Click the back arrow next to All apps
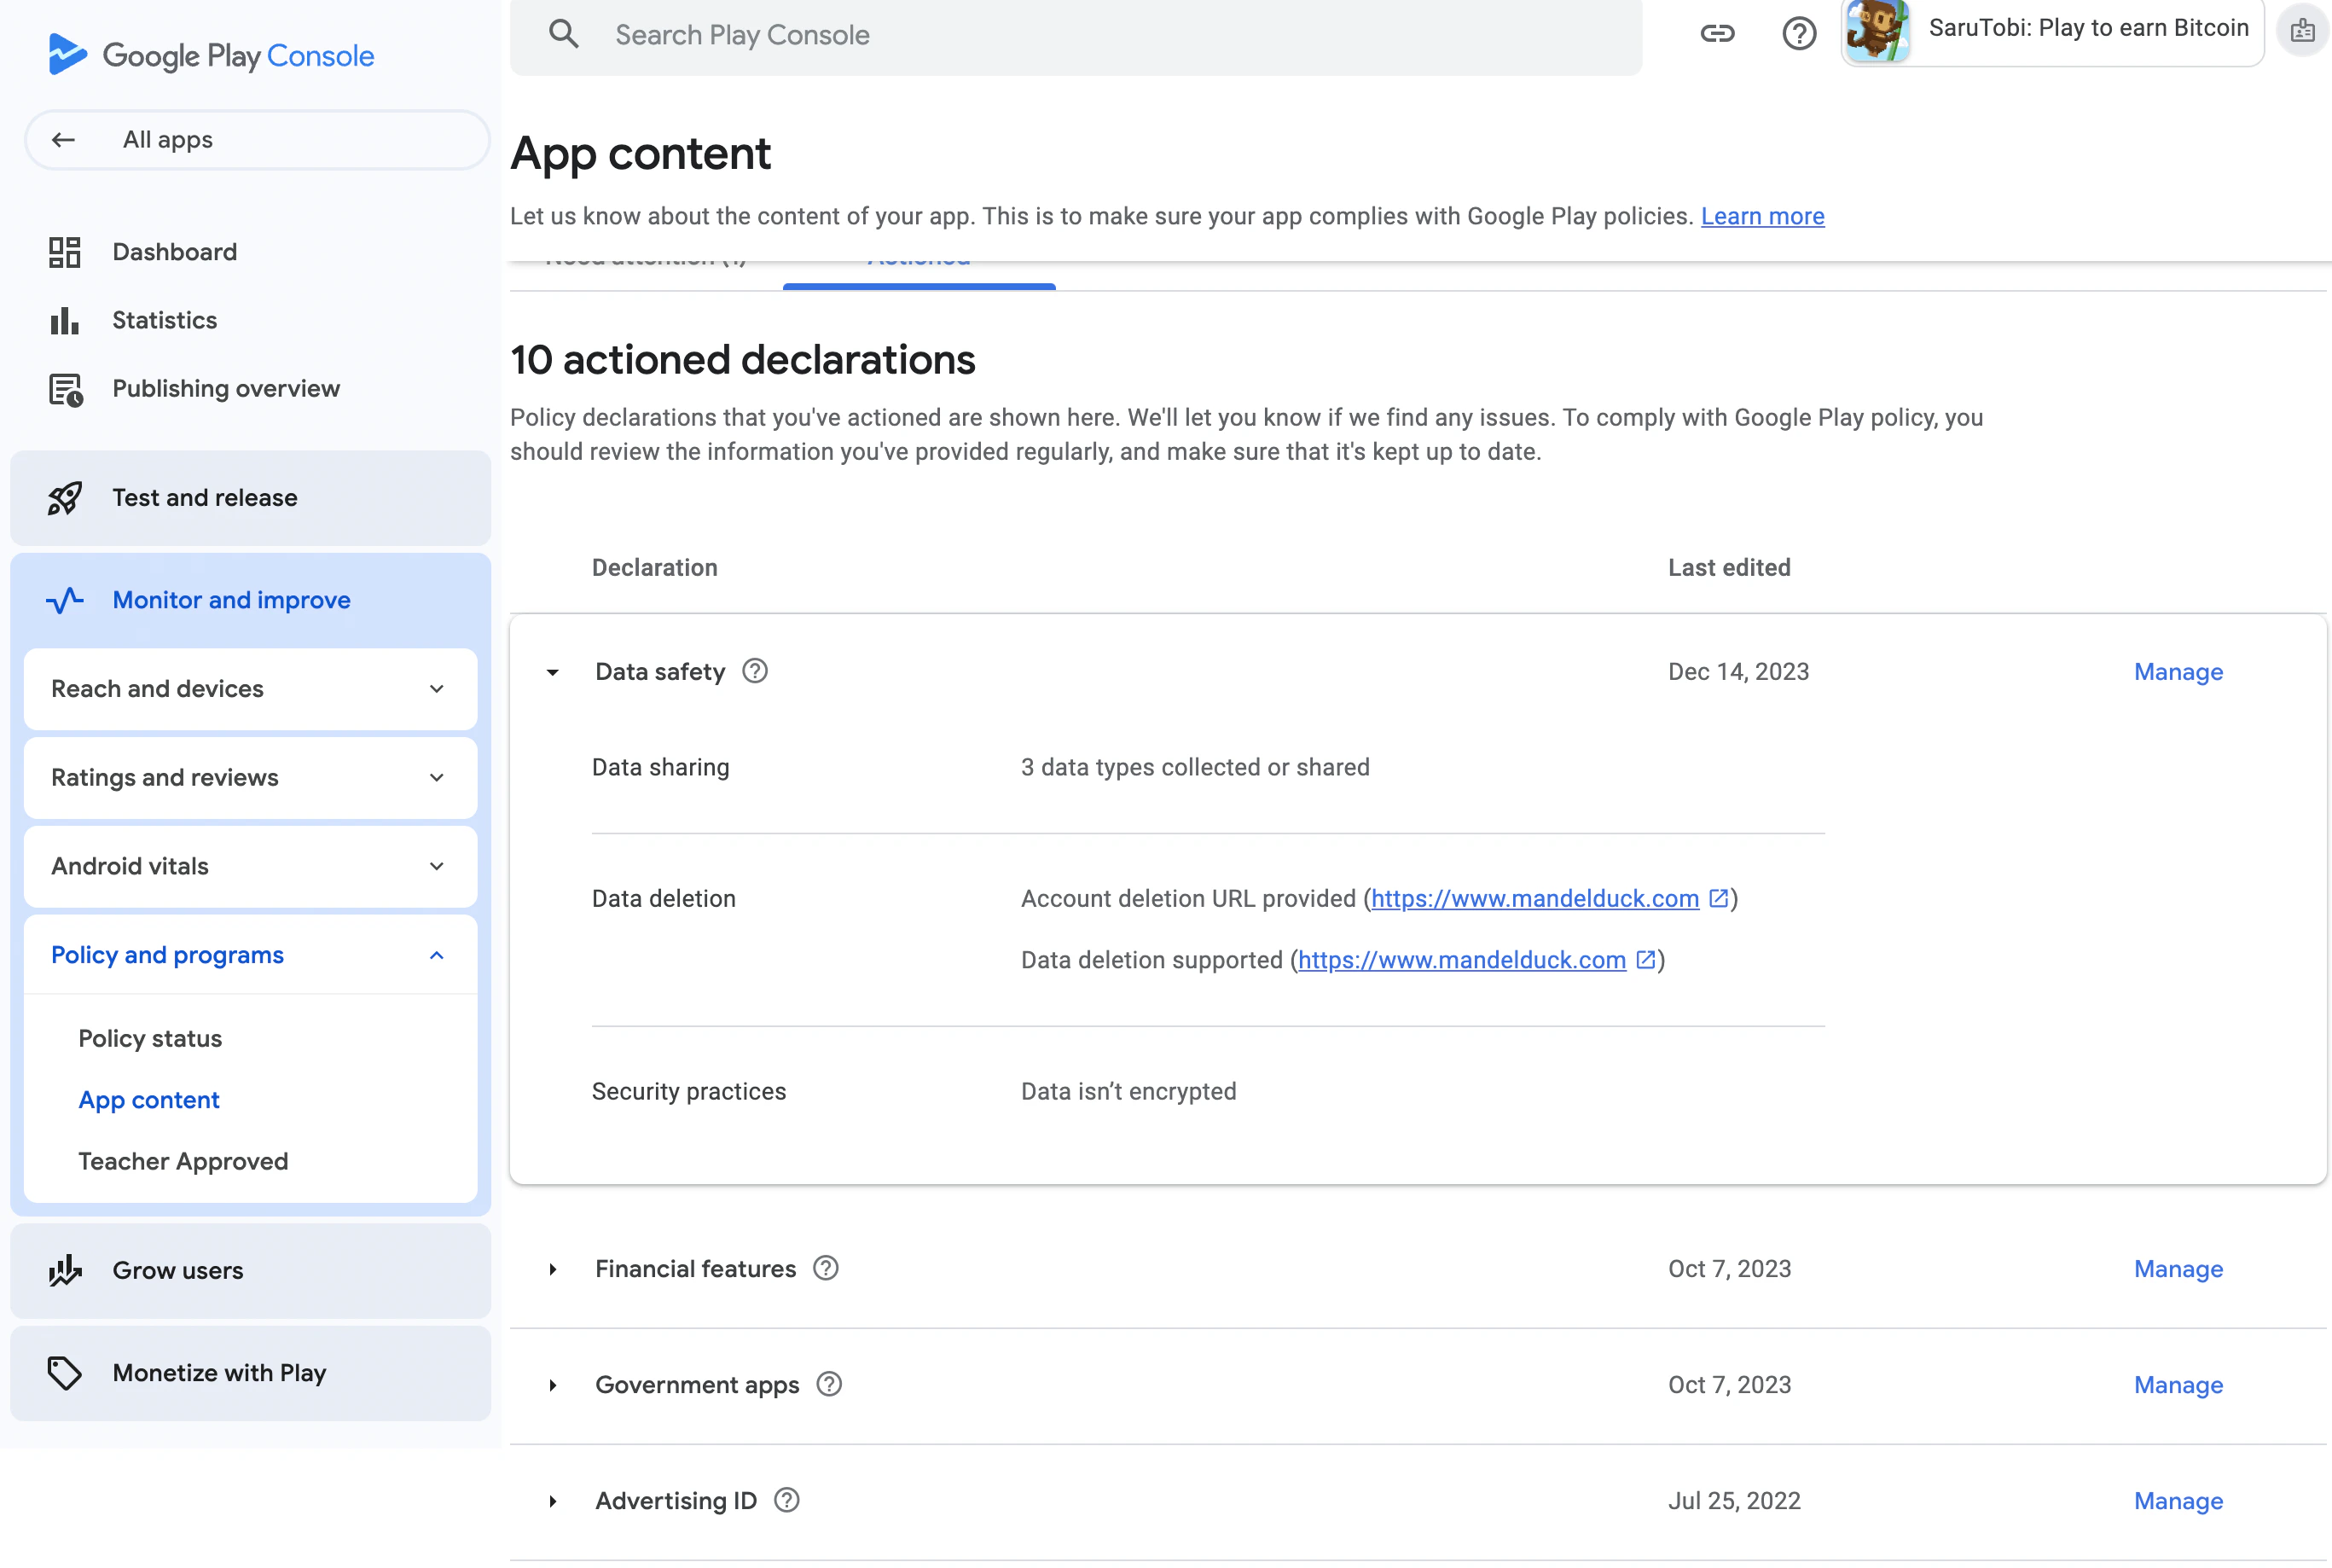 [x=63, y=140]
